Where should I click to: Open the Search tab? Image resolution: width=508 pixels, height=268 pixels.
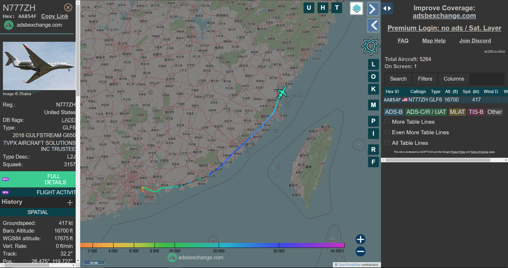tap(398, 79)
